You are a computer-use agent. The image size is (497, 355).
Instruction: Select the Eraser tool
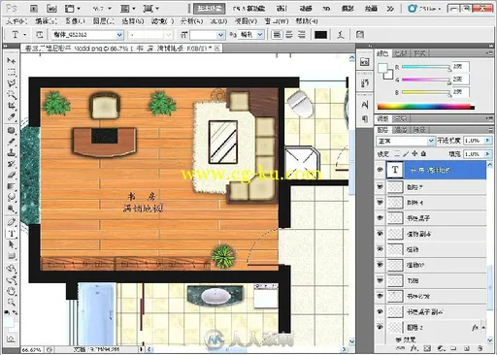point(12,176)
